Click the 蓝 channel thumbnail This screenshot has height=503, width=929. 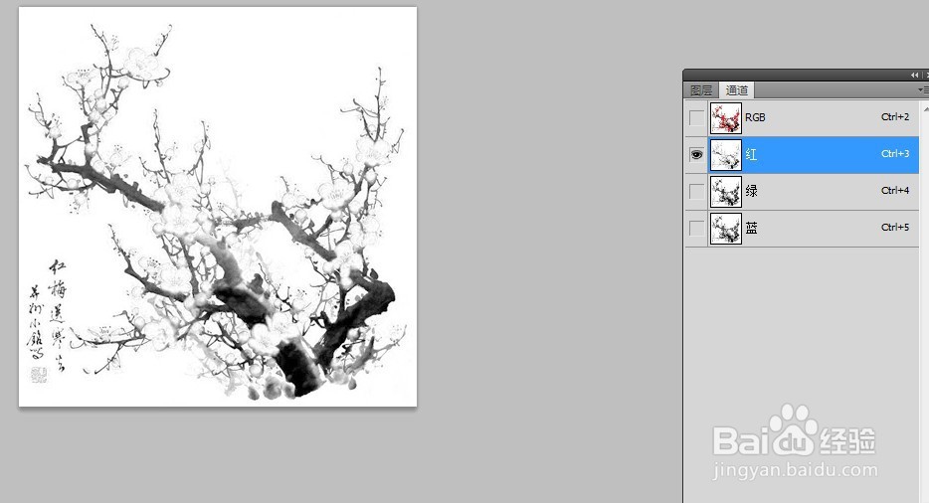click(726, 228)
